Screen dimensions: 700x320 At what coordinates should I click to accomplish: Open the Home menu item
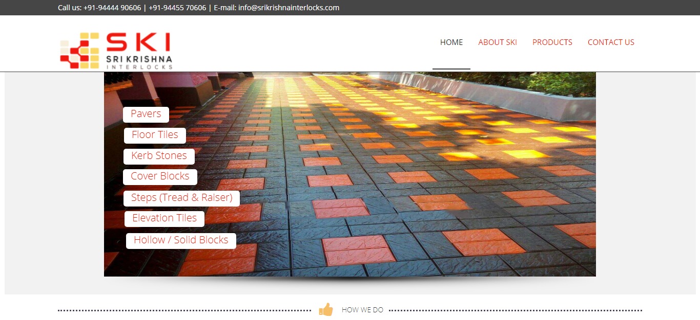pyautogui.click(x=451, y=42)
